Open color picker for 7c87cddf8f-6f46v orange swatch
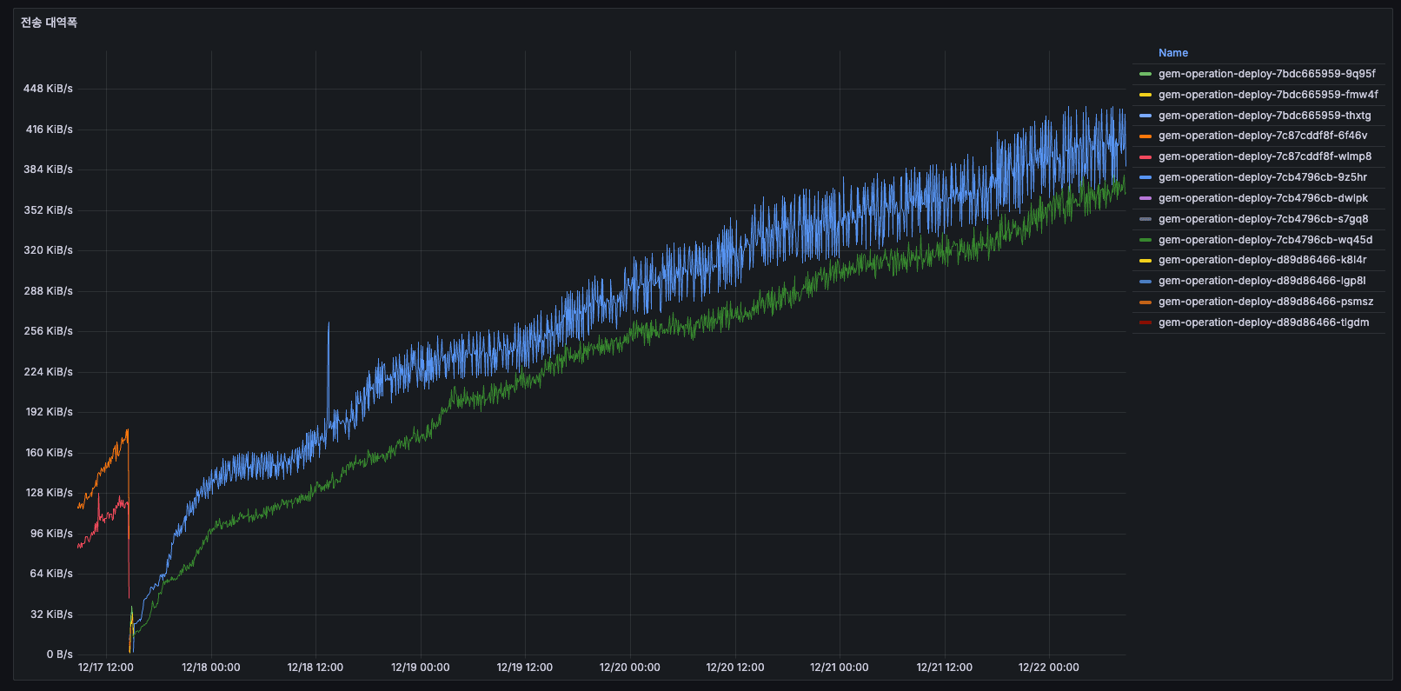 (1145, 136)
